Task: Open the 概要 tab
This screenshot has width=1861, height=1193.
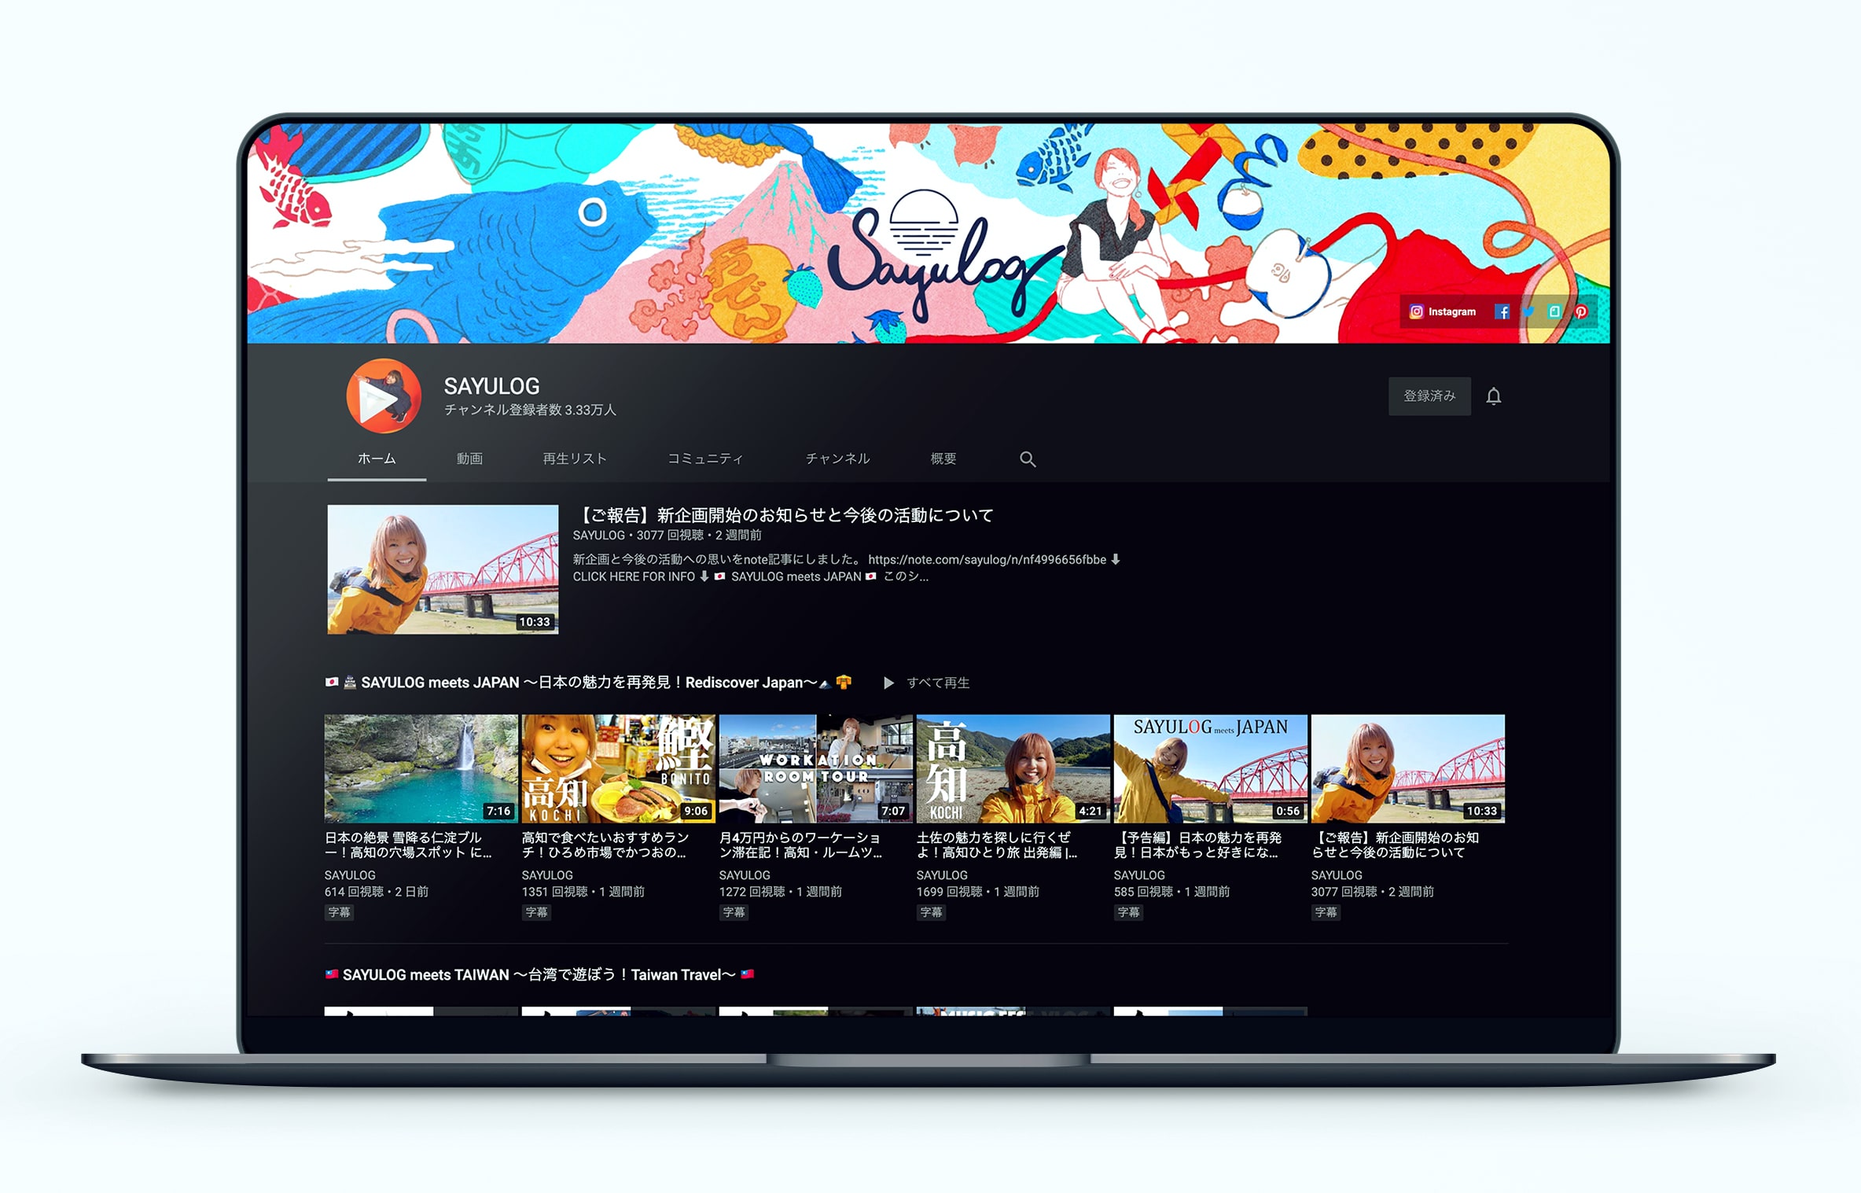Action: point(943,458)
